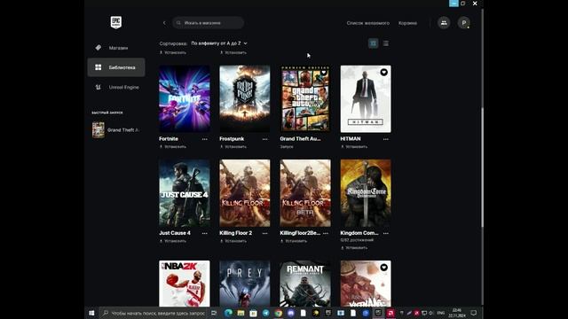
Task: Toggle favorite heart on last-row game
Action: click(x=383, y=268)
